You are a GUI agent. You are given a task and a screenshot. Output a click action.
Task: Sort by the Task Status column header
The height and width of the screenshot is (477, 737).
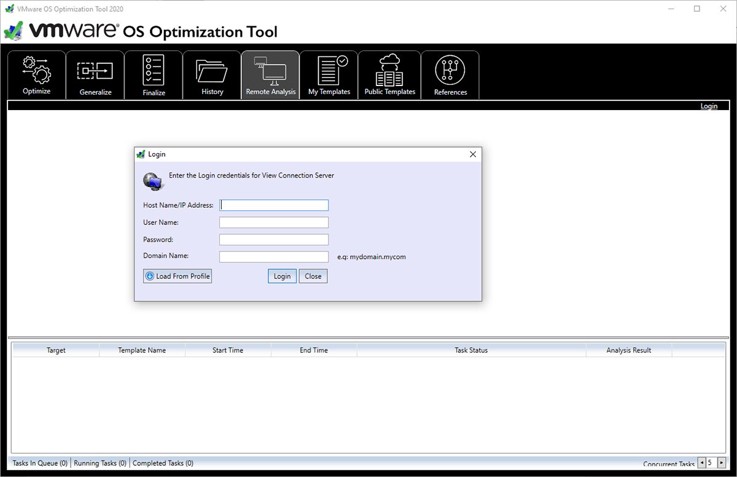pos(470,349)
